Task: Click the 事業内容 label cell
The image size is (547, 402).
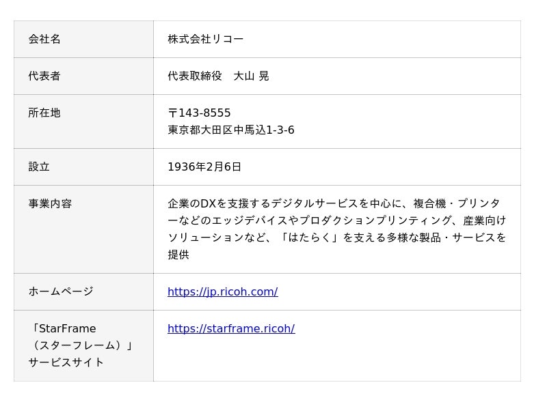Action: [x=50, y=204]
